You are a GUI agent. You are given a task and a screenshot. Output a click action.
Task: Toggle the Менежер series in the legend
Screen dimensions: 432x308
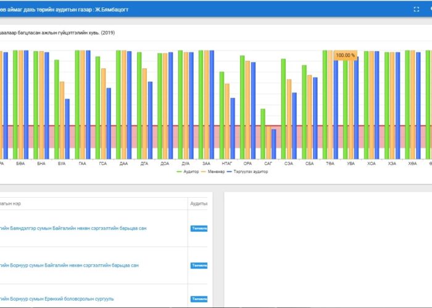tap(213, 172)
